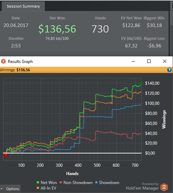Click the Powered by Hold'em Manager text
This screenshot has height=193, width=173.
142,186
